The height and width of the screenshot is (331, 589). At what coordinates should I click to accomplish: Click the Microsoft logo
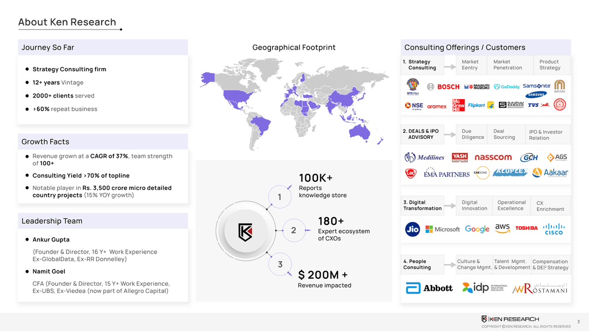[442, 229]
